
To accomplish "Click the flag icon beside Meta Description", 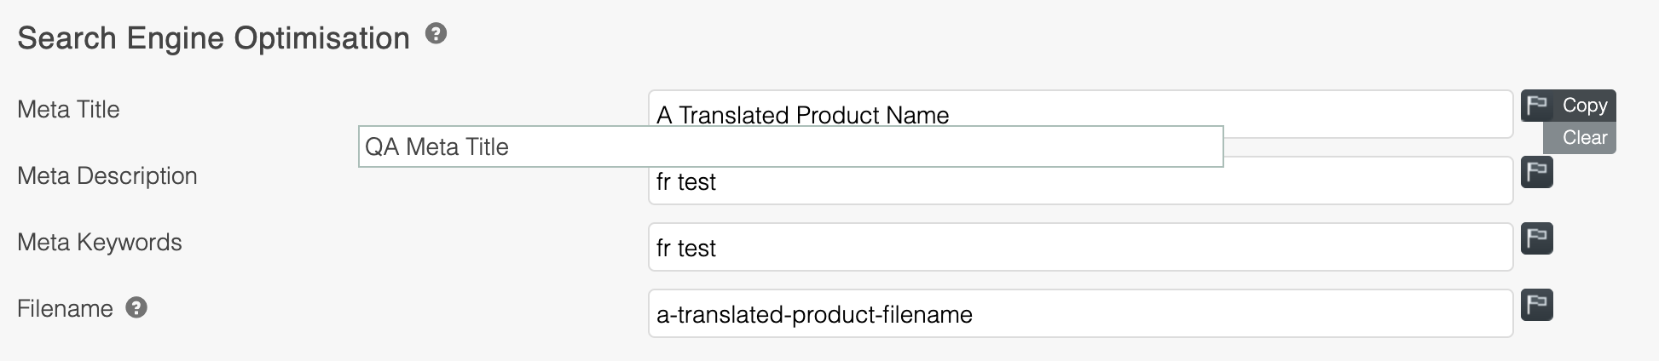I will pos(1537,172).
